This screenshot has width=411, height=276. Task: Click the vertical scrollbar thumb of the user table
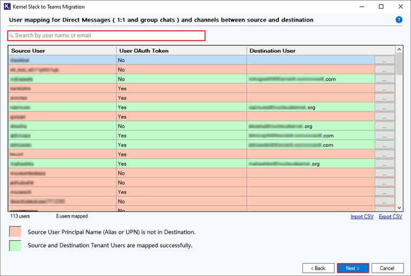[x=399, y=64]
